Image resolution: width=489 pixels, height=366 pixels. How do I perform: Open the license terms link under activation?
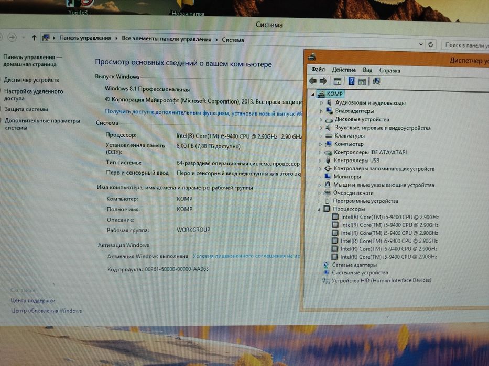tap(246, 256)
